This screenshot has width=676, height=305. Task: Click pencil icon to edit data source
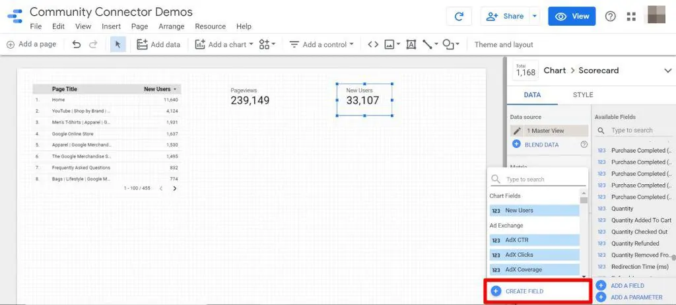[518, 131]
